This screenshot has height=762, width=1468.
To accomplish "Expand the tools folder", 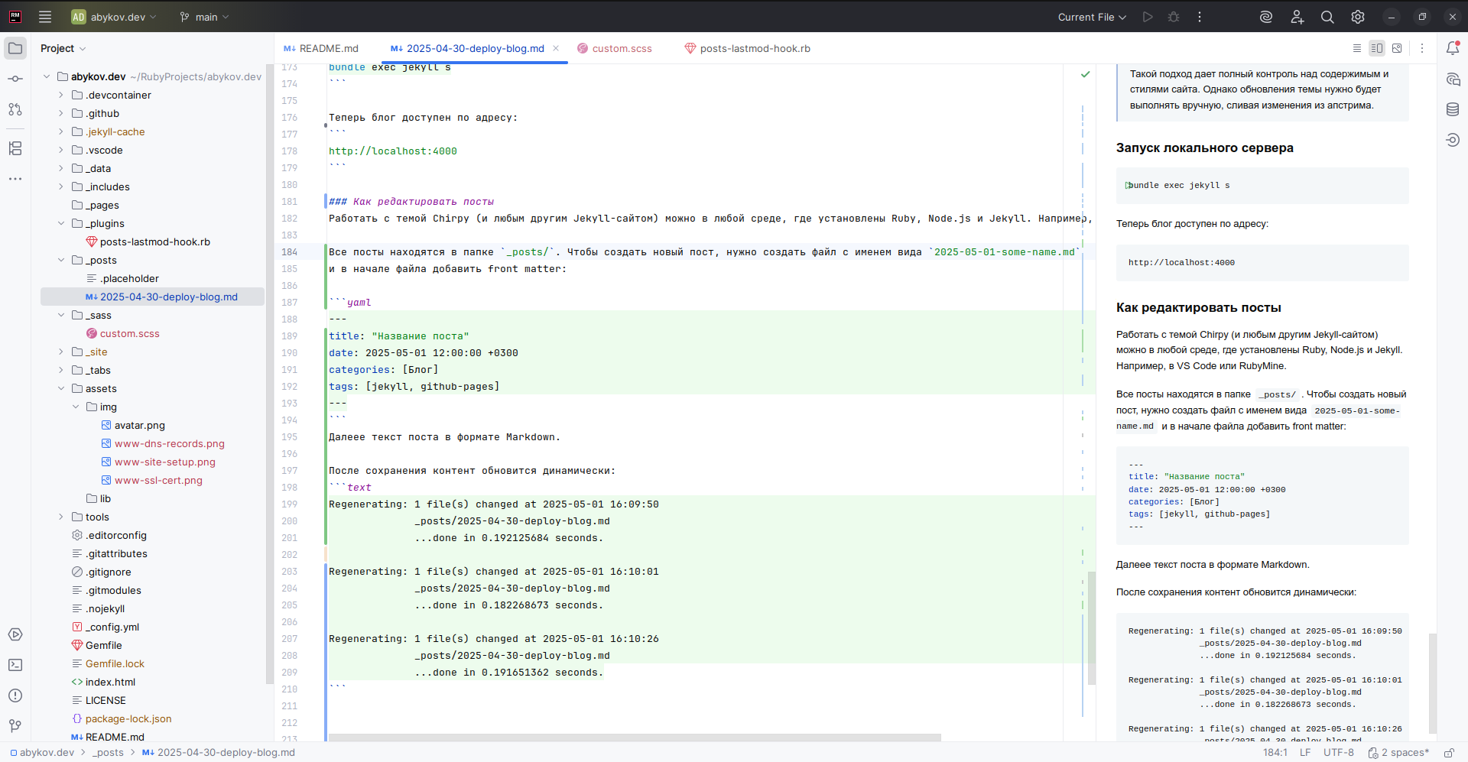I will pos(61,517).
